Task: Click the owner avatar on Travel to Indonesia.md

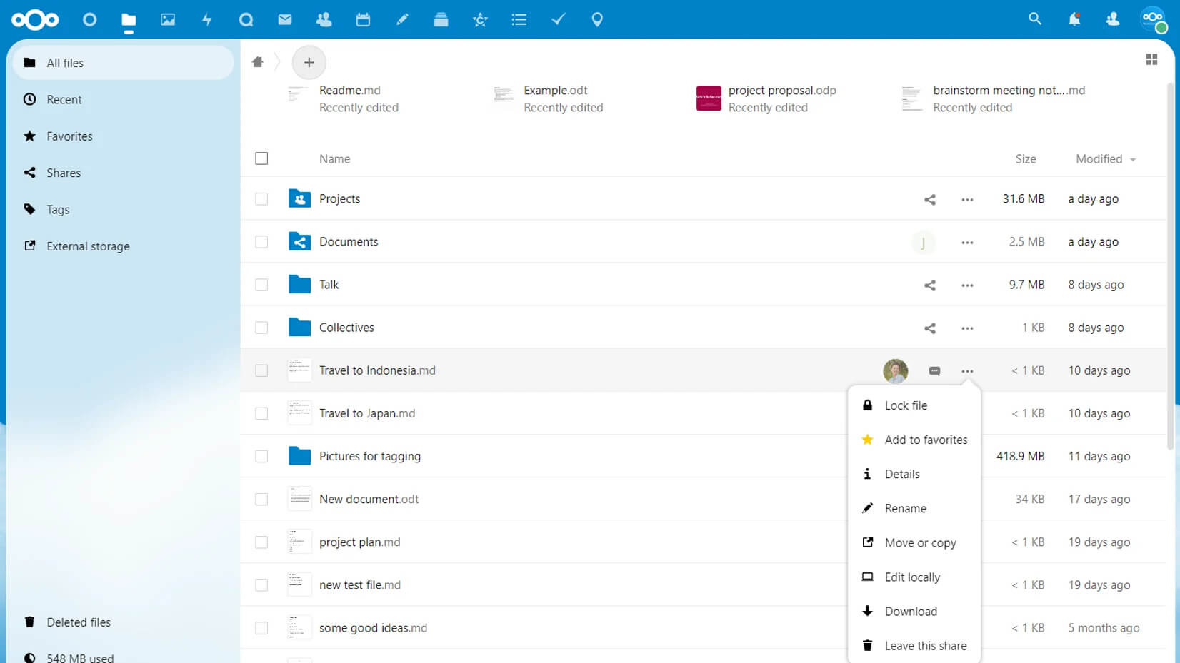Action: (896, 370)
